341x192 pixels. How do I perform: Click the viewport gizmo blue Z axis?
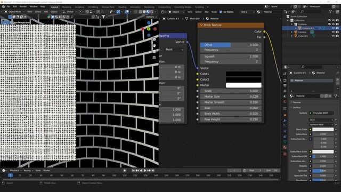coord(149,22)
